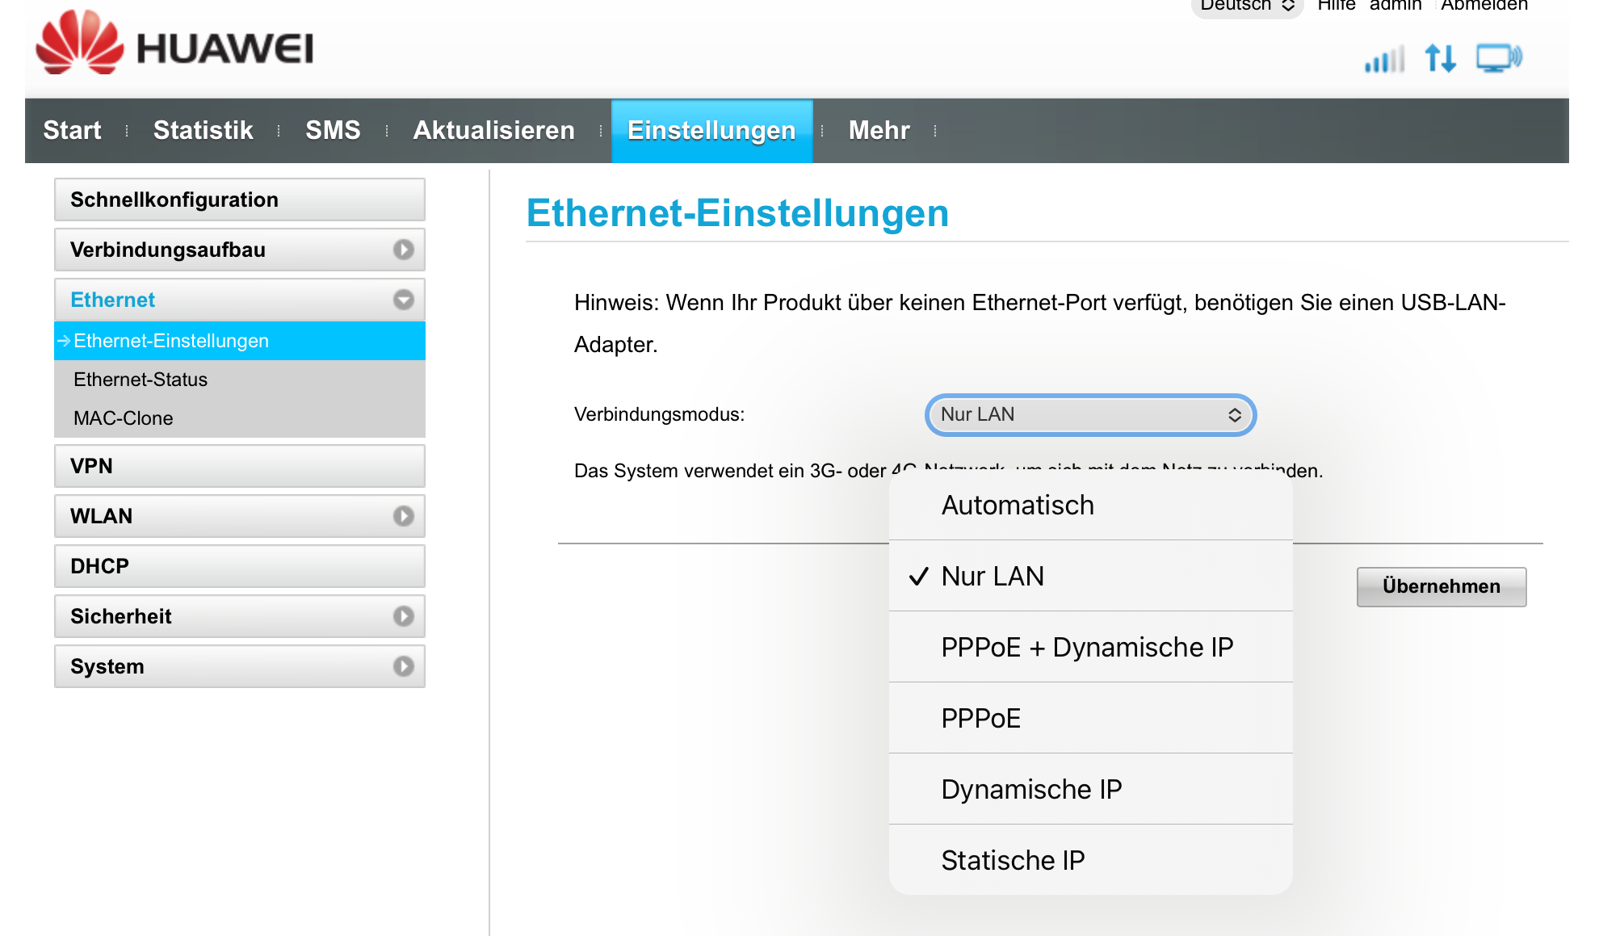This screenshot has width=1620, height=936.
Task: Pick Dynamische IP in the list
Action: (x=1031, y=789)
